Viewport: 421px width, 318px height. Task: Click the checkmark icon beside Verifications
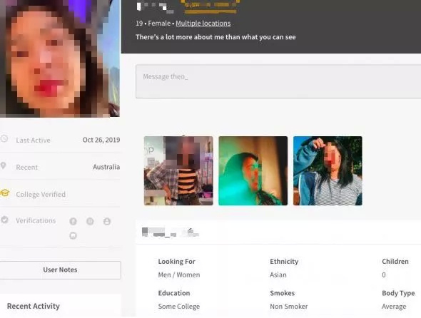4,220
